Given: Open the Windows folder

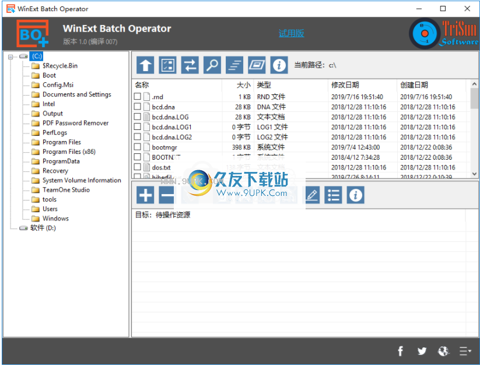Looking at the screenshot, I should (x=55, y=219).
